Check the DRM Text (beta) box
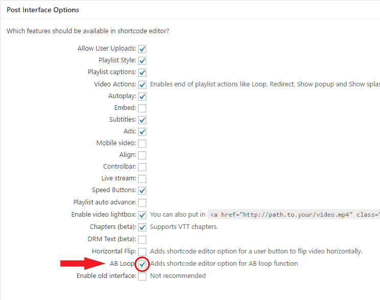The width and height of the screenshot is (380, 300). (x=142, y=240)
